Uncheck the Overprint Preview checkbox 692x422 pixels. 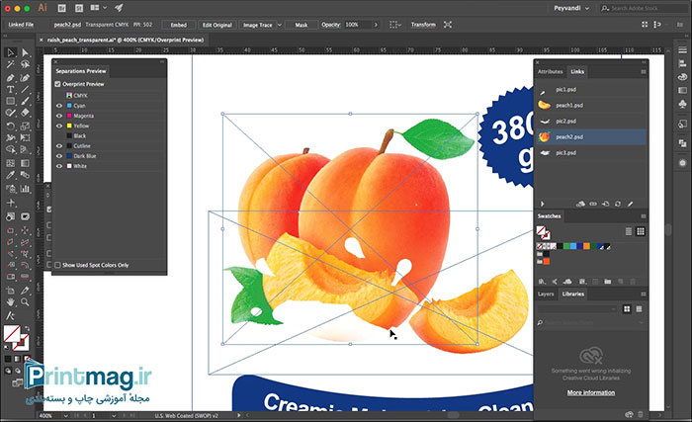pos(58,85)
